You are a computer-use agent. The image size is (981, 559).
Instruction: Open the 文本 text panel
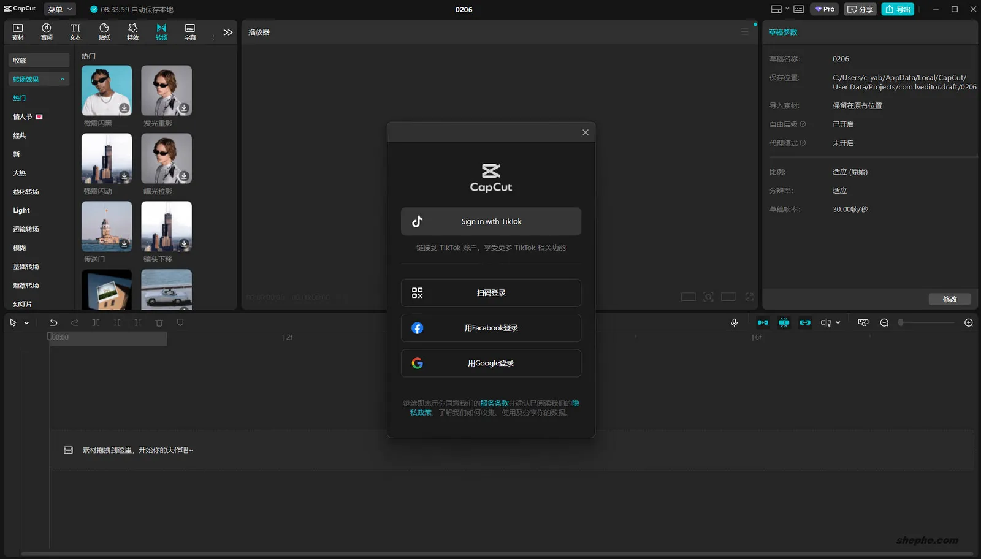tap(75, 31)
